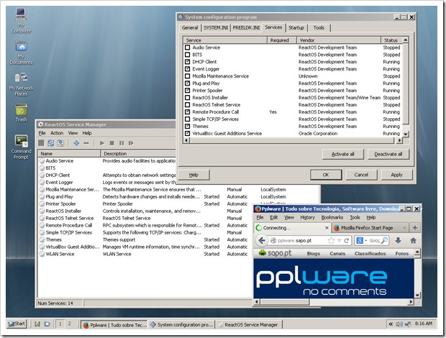Click network icon in system tray

[x=408, y=324]
